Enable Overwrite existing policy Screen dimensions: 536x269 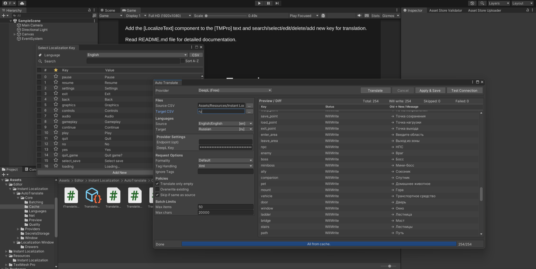[158, 189]
